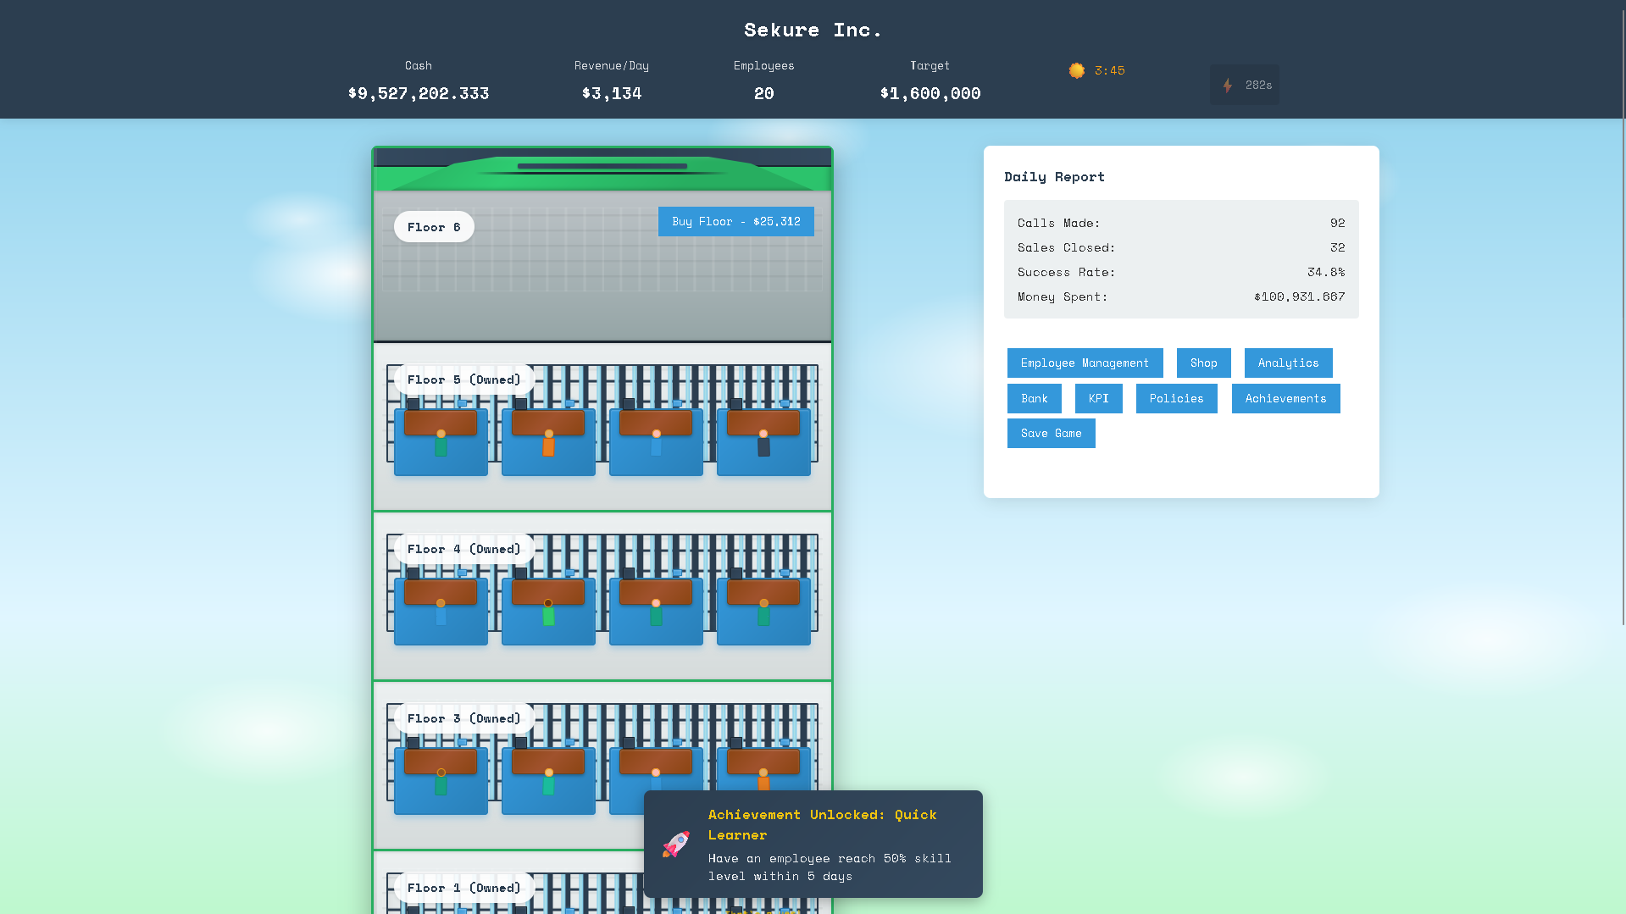The image size is (1626, 914).
Task: Open Analytics view
Action: tap(1288, 363)
